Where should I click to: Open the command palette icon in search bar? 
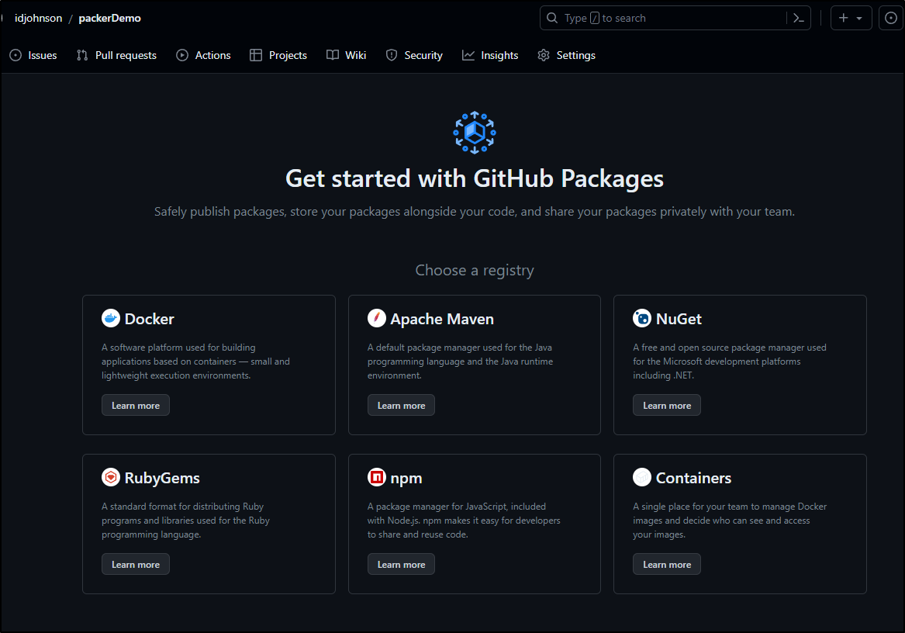799,18
